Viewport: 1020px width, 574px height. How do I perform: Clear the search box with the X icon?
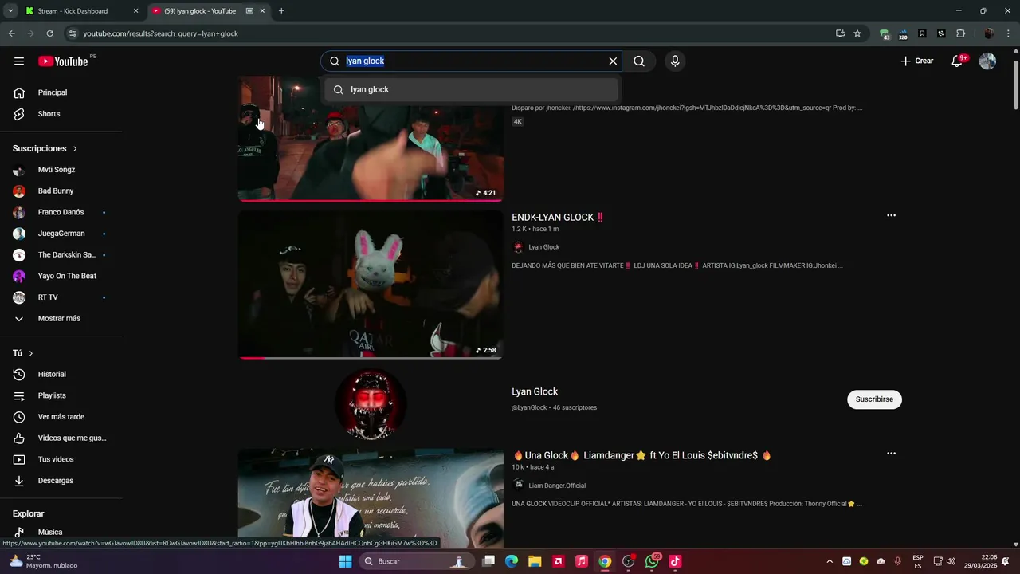point(613,61)
